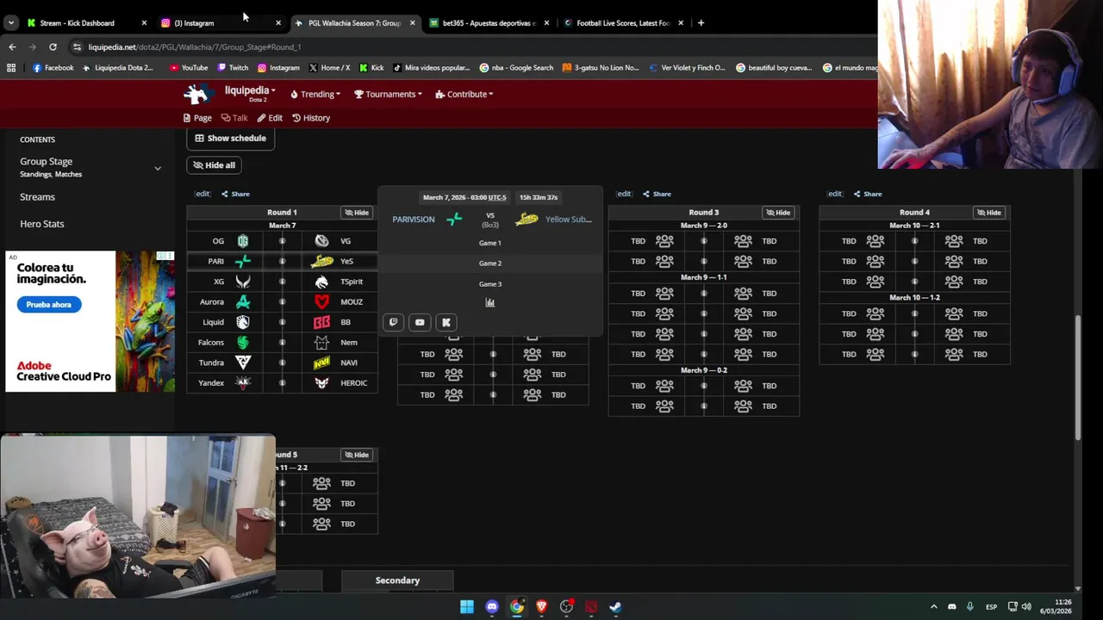Show hidden system tray icons chevron
Image resolution: width=1103 pixels, height=620 pixels.
click(933, 607)
